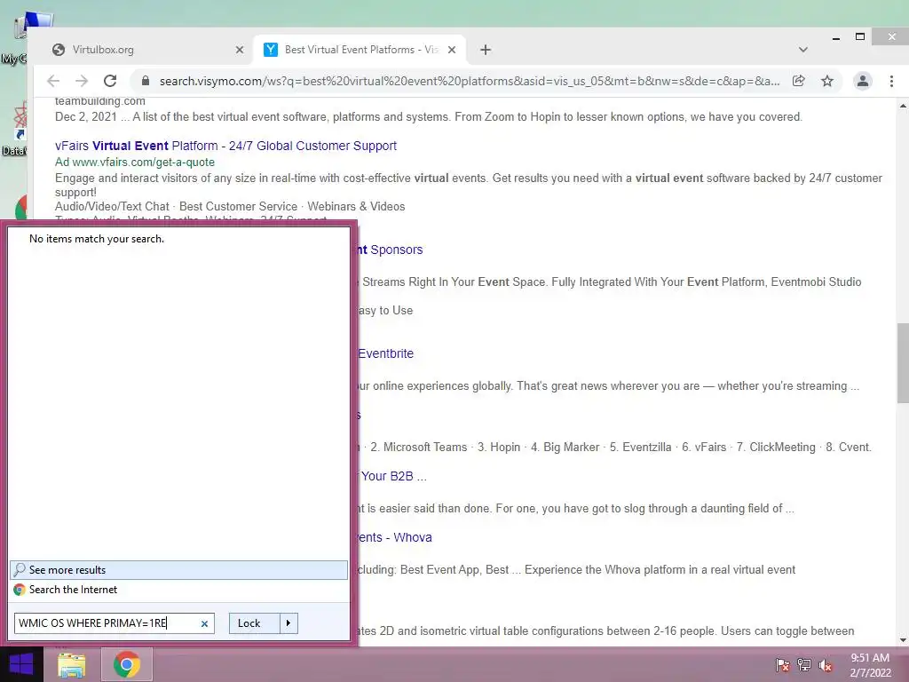Click the address bar URL
The image size is (909, 682).
point(469,81)
